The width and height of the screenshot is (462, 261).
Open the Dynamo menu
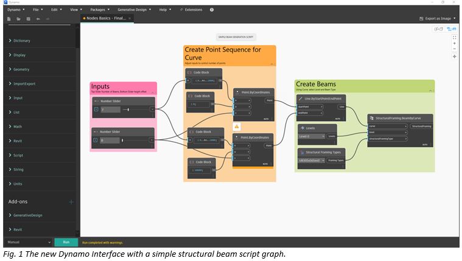[x=16, y=10]
